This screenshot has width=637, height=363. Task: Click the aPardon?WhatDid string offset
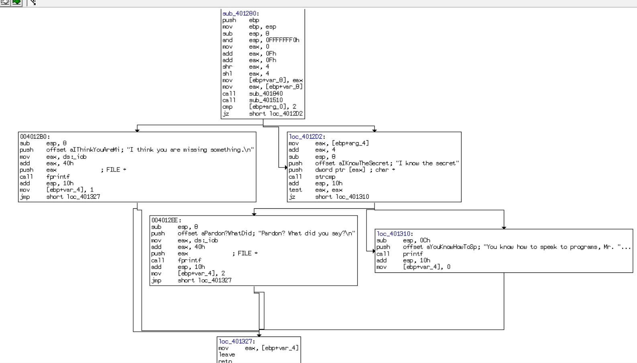228,234
